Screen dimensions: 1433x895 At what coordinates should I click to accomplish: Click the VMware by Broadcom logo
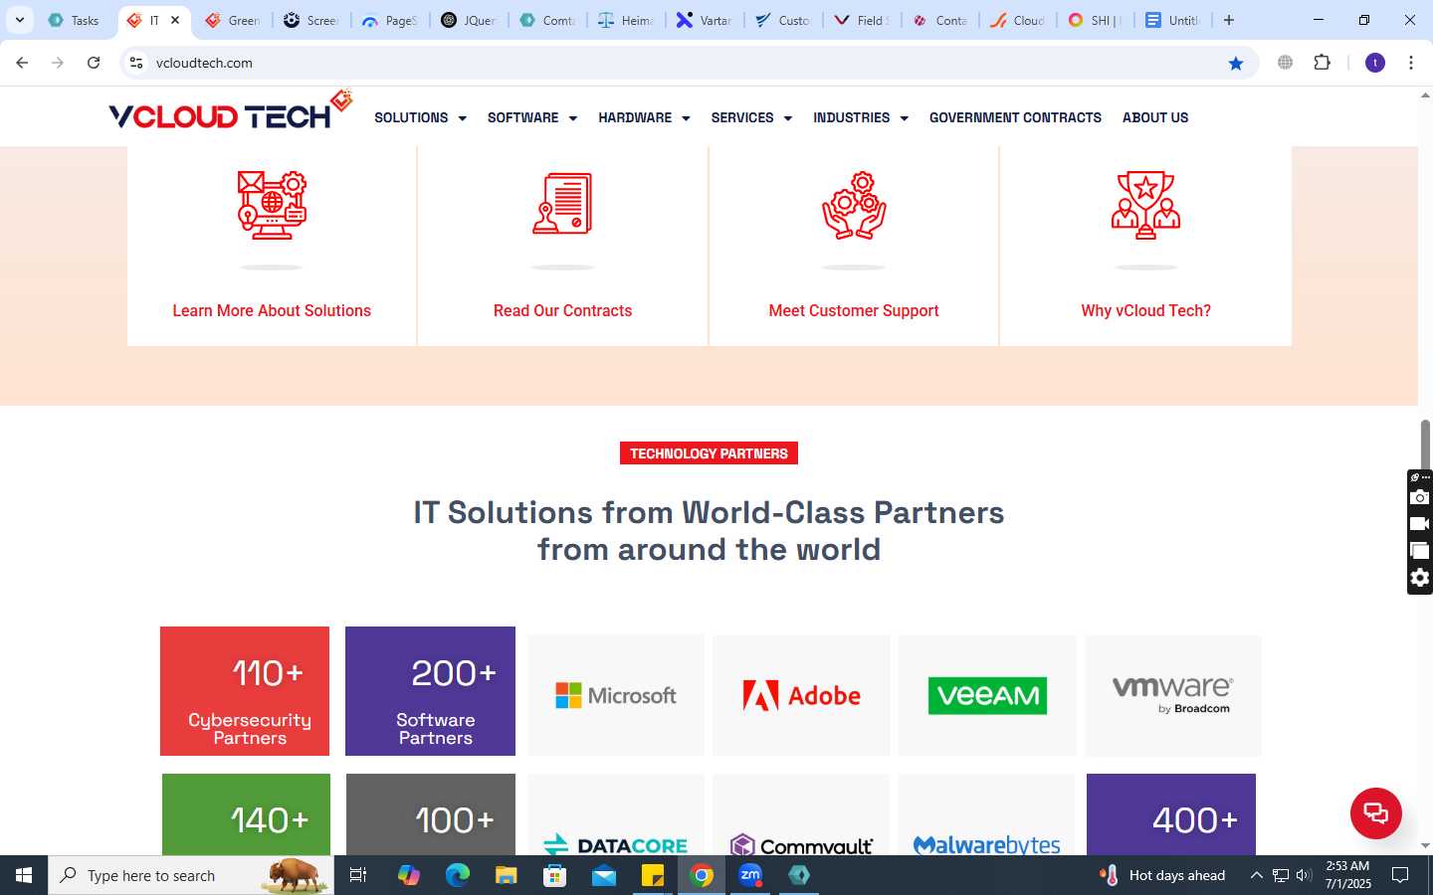pyautogui.click(x=1173, y=695)
